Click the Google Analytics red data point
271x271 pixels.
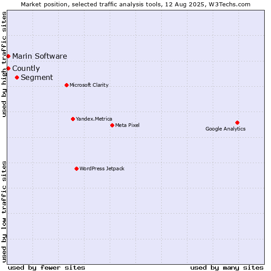coord(237,122)
